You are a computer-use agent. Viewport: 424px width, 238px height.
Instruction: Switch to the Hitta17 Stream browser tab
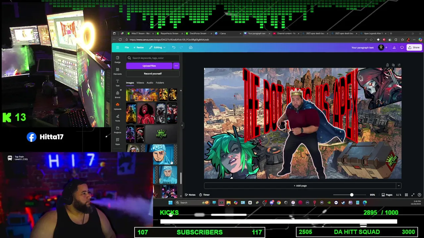click(x=141, y=33)
